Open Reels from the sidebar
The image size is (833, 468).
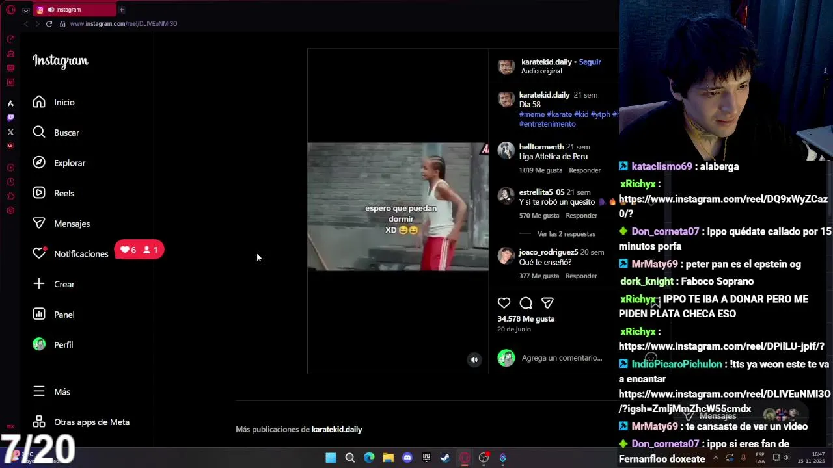[53, 193]
